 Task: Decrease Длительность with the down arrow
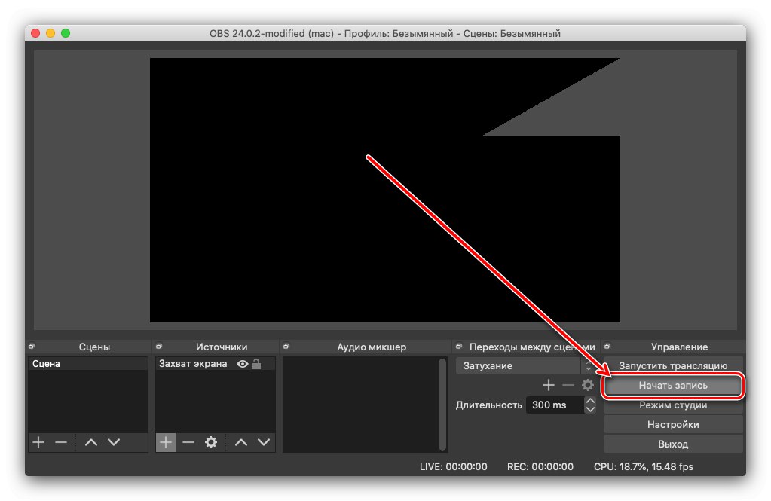pyautogui.click(x=590, y=409)
